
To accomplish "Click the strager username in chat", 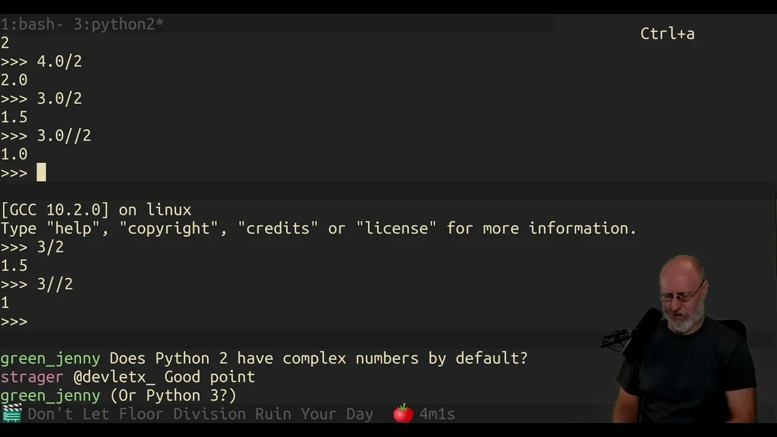I will [32, 377].
